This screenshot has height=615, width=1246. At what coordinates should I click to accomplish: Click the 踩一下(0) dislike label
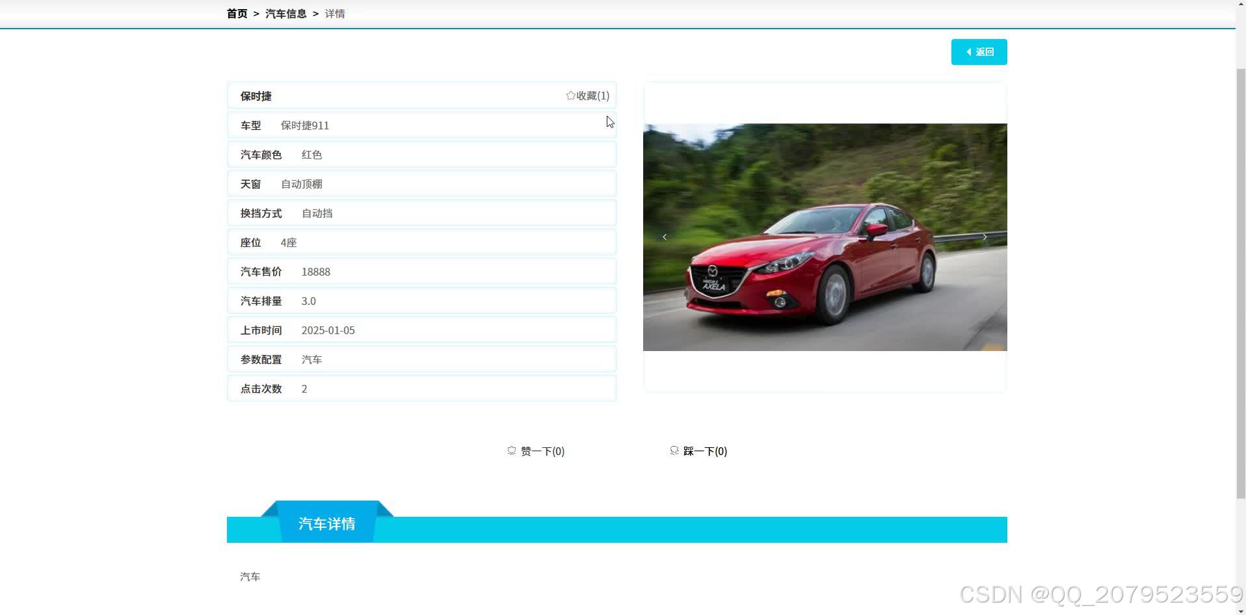click(x=705, y=451)
